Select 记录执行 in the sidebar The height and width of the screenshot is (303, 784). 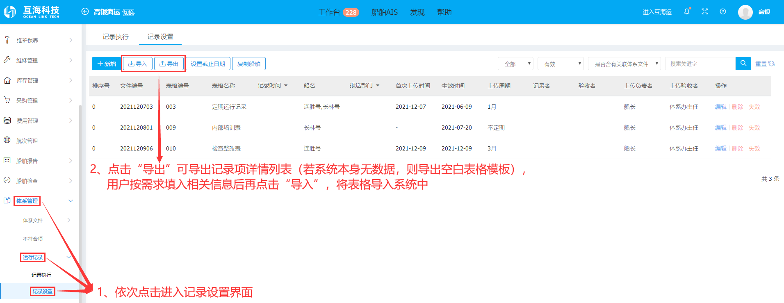pos(41,275)
